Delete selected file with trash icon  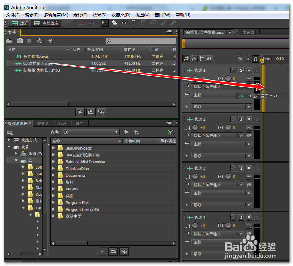[51, 41]
